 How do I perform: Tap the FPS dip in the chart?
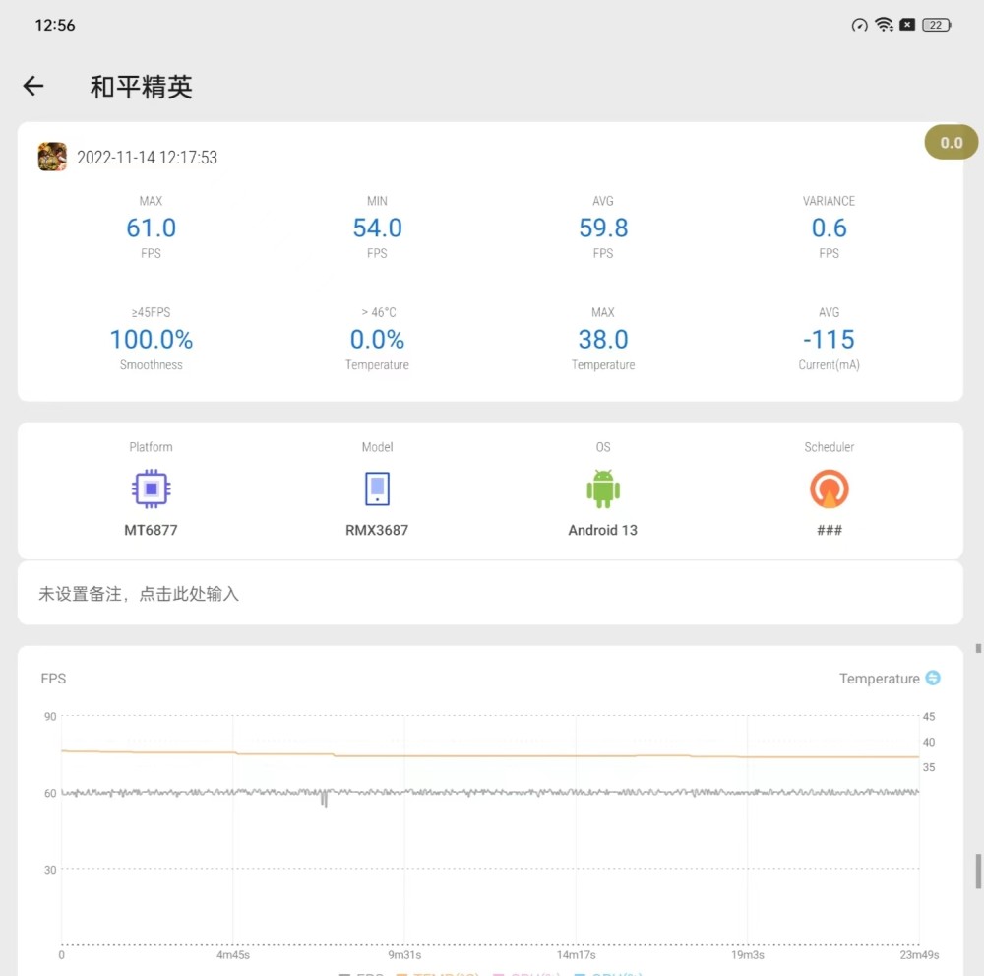(325, 799)
